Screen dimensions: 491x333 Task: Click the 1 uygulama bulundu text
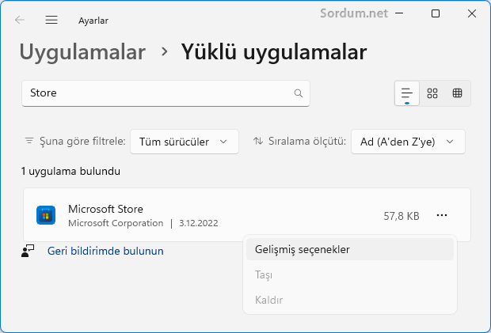pos(70,172)
